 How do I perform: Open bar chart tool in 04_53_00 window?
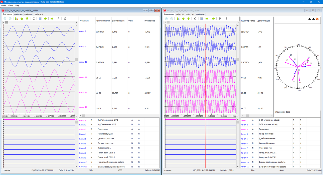tap(17, 19)
